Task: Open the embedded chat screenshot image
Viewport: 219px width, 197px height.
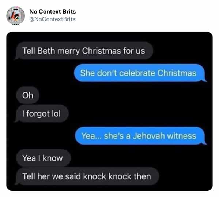Action: tap(110, 111)
